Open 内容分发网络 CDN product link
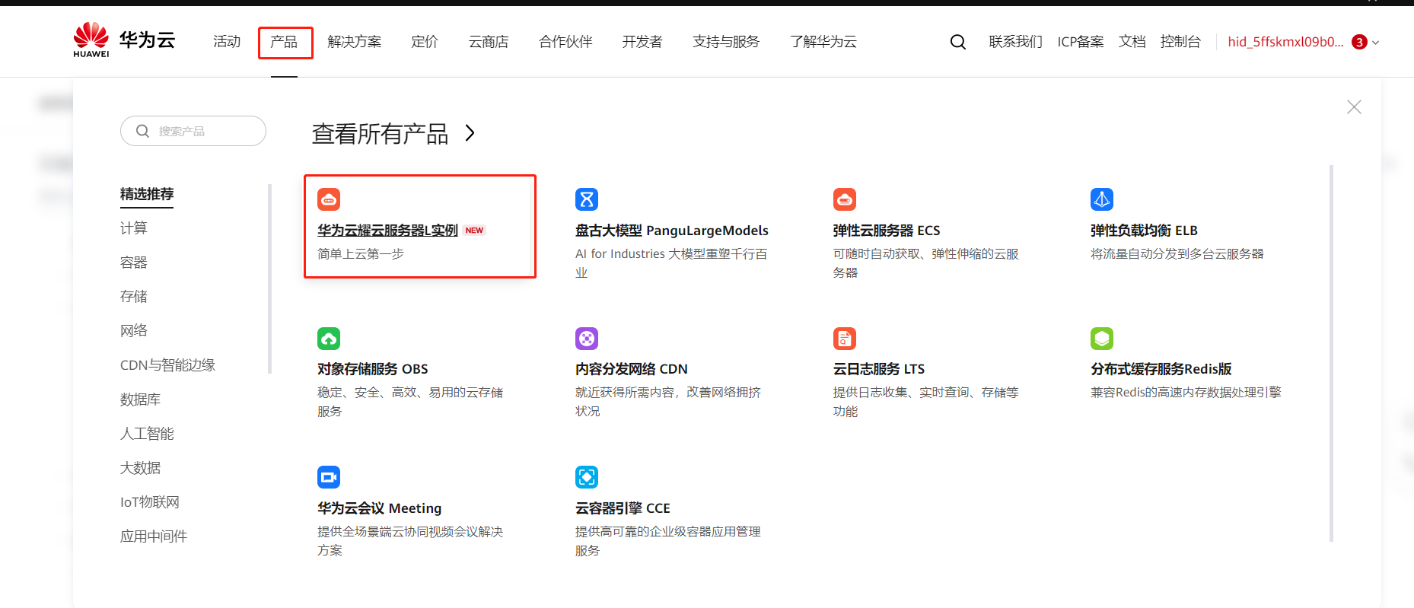 click(x=632, y=369)
